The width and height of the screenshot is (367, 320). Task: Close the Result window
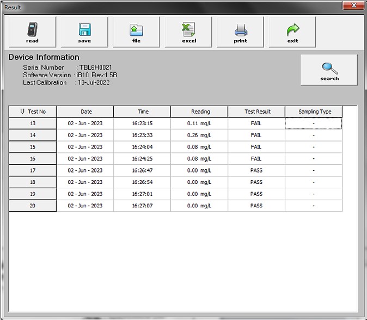pyautogui.click(x=353, y=5)
